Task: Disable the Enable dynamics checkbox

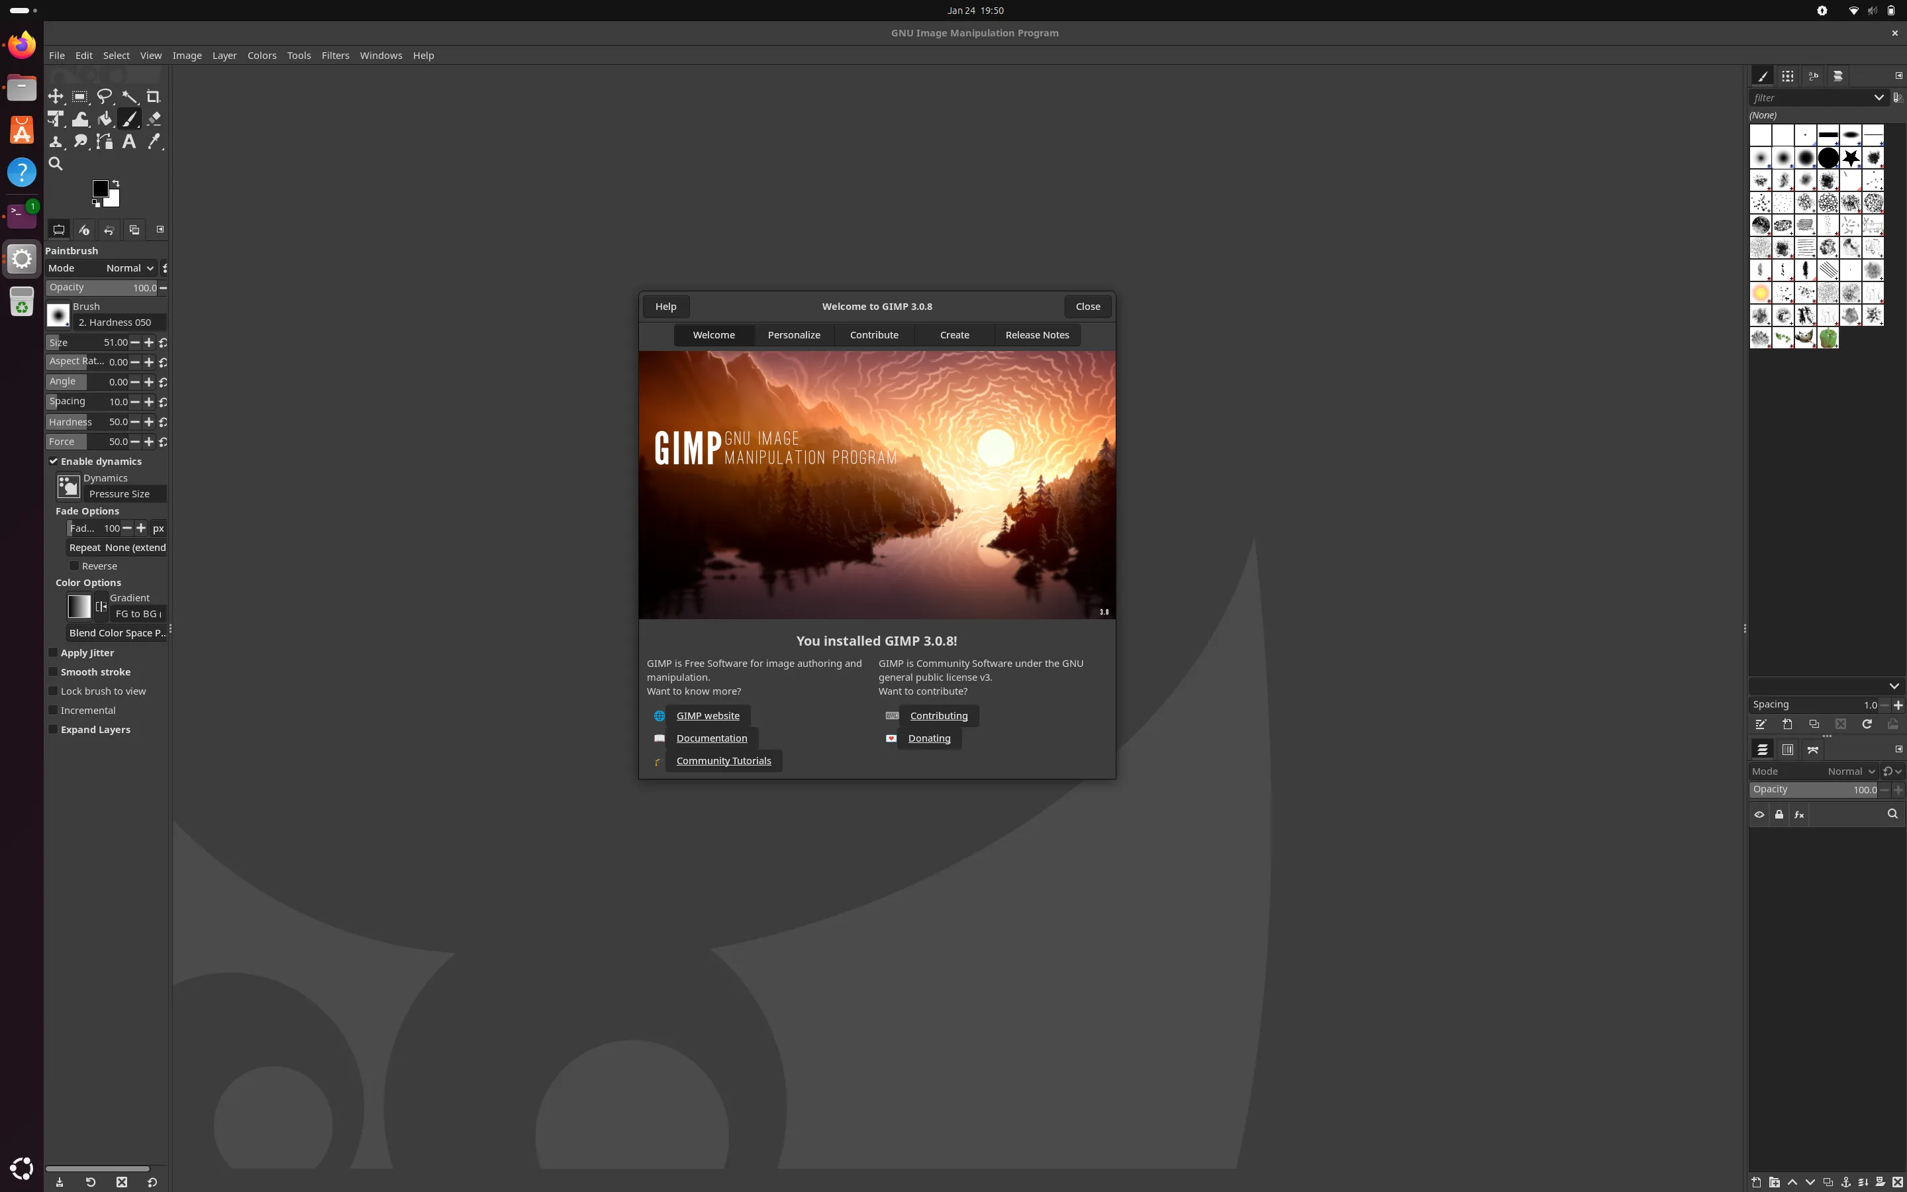Action: pyautogui.click(x=54, y=461)
